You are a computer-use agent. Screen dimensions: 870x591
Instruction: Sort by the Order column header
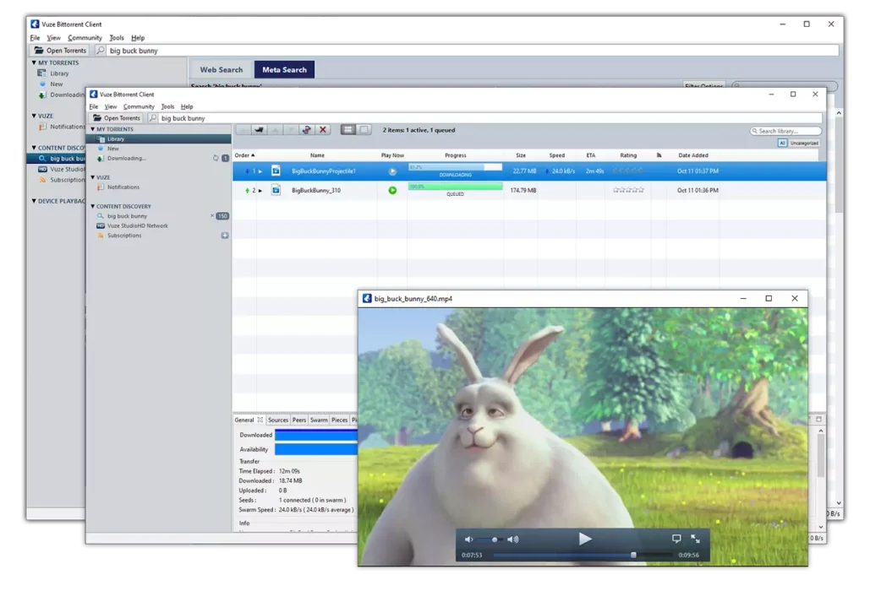pyautogui.click(x=244, y=155)
